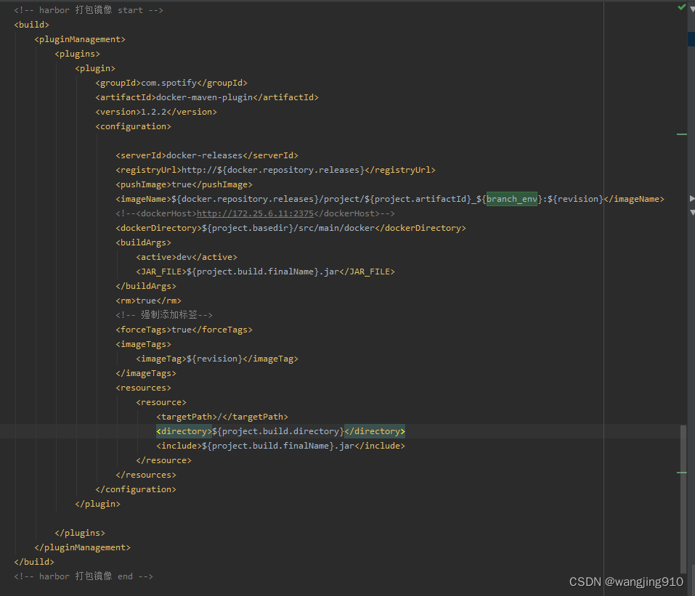The height and width of the screenshot is (596, 695).
Task: Click the opening <plugin> tag
Action: (95, 68)
